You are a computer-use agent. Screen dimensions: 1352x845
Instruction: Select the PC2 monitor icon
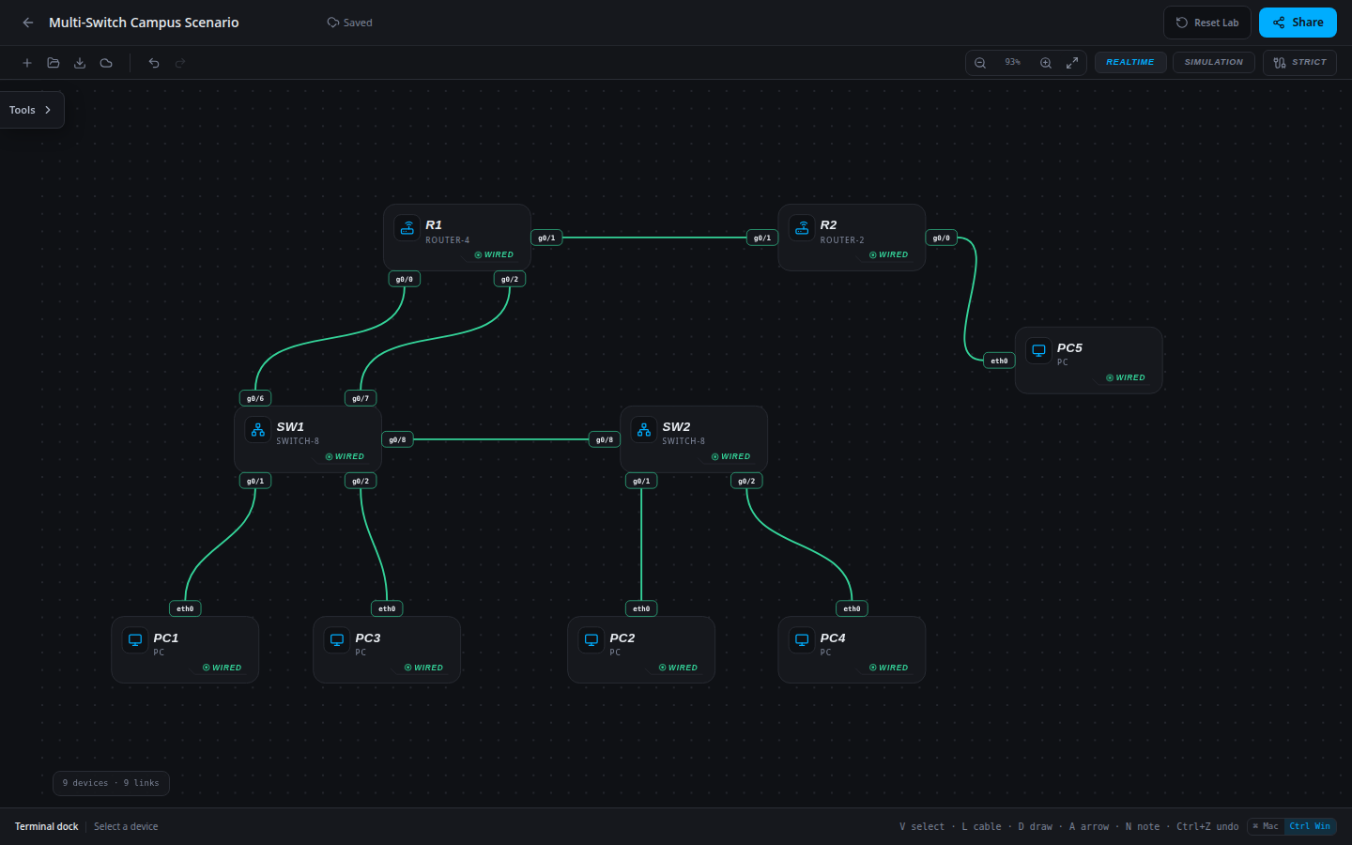[x=591, y=640]
